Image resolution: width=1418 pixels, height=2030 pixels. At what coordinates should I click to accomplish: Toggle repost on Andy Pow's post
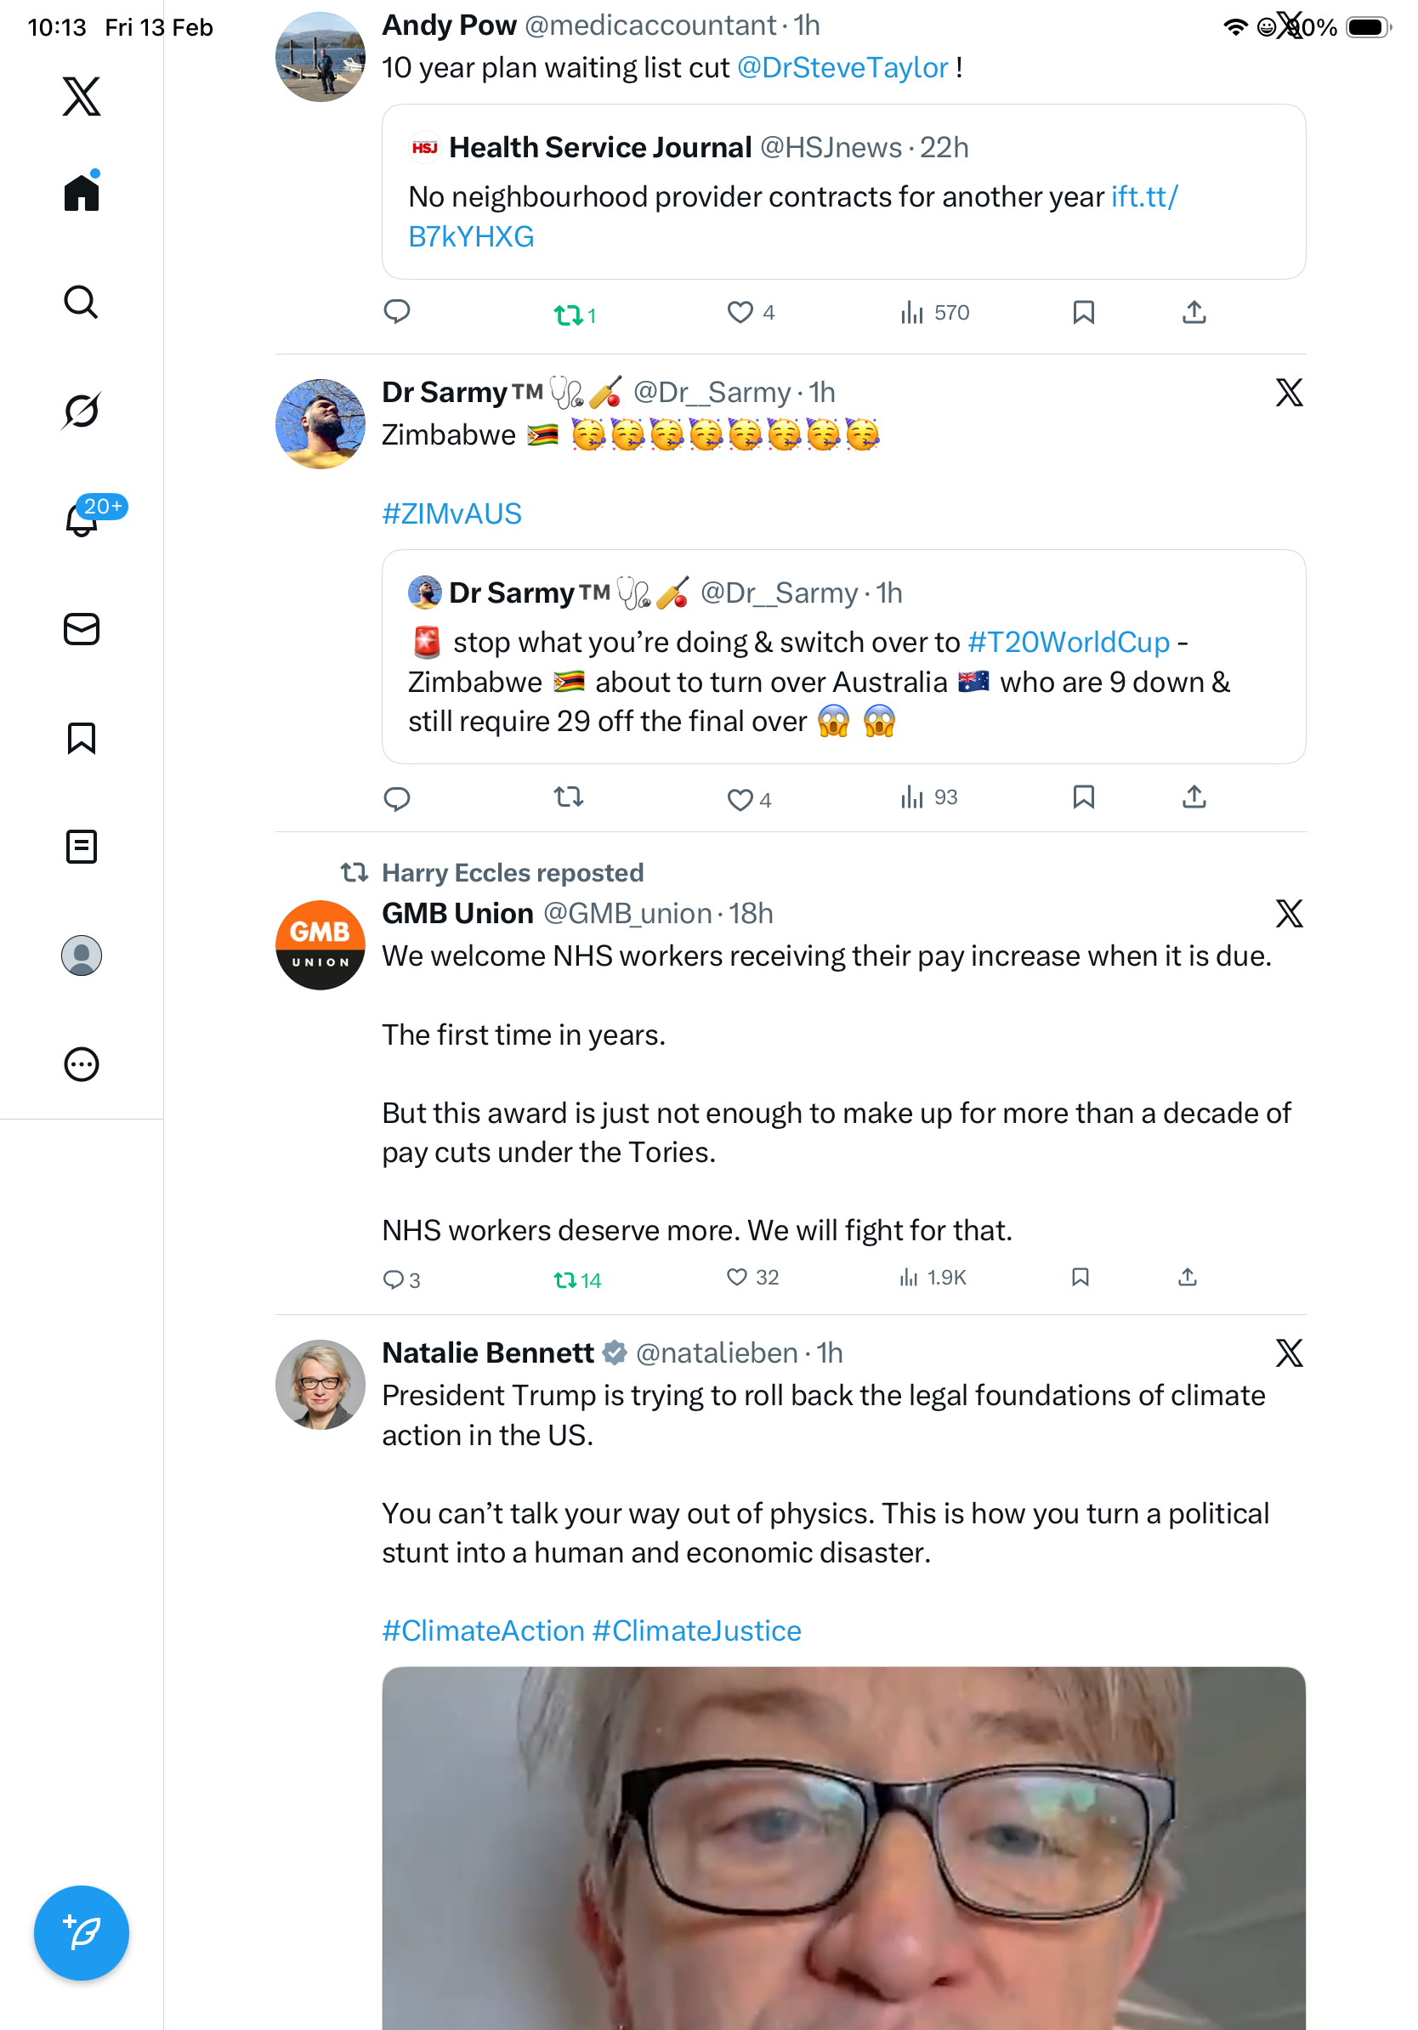point(568,314)
